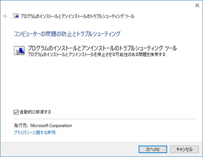
Task: Select the large program install troubleshooter icon
Action: point(19,50)
